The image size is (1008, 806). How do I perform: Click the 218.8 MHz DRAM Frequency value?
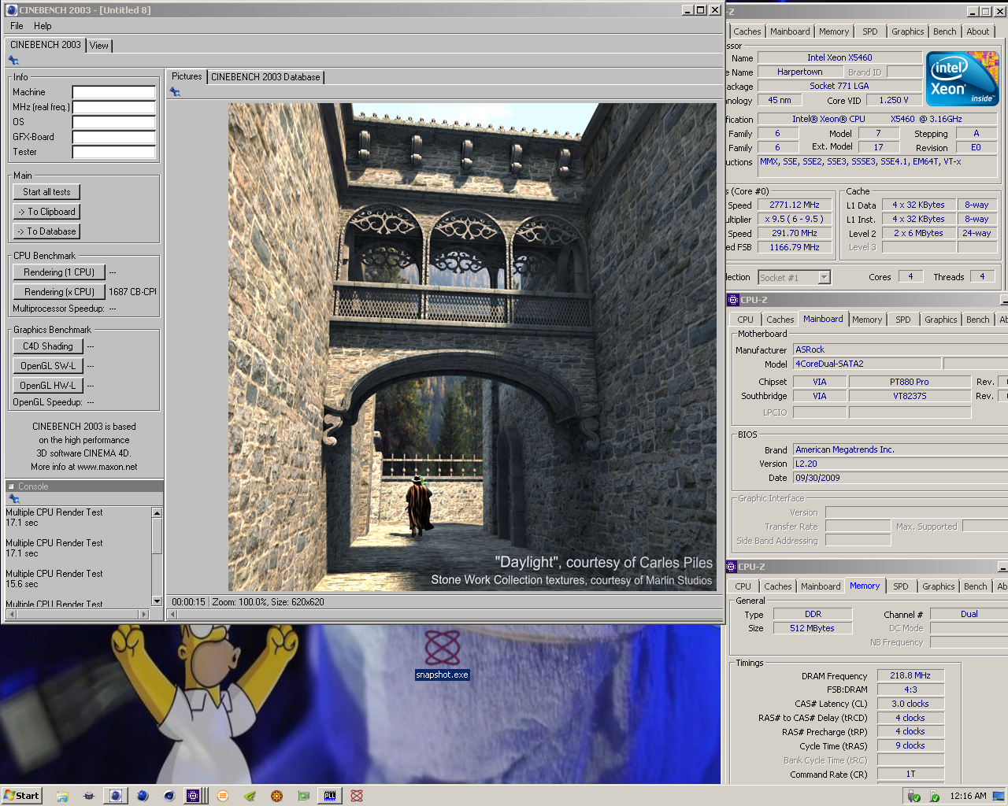(x=910, y=675)
